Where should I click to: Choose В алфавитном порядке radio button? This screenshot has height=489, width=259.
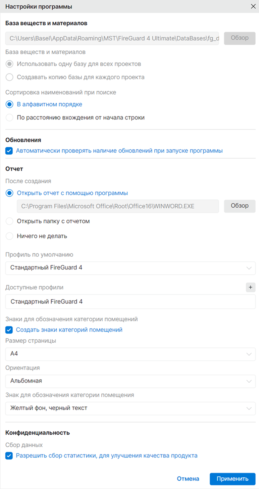click(9, 104)
